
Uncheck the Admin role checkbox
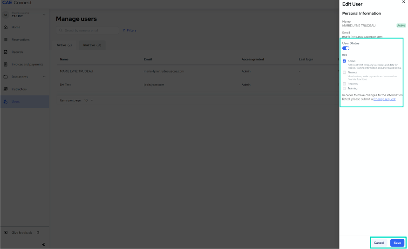[344, 61]
